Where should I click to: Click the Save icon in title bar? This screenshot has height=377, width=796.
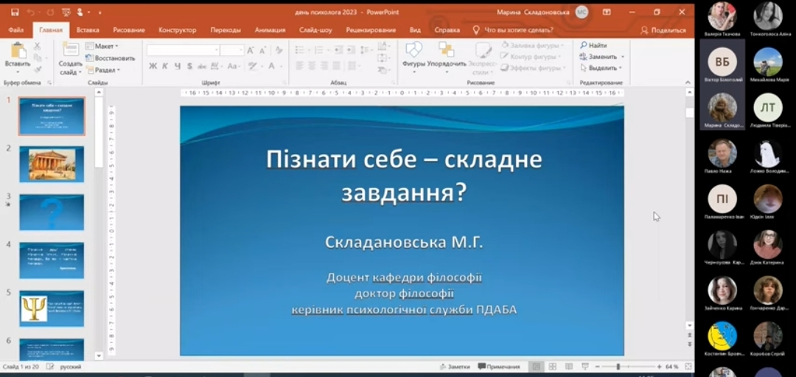[15, 13]
